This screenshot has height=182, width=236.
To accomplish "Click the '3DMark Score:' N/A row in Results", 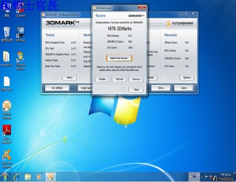I will (177, 43).
